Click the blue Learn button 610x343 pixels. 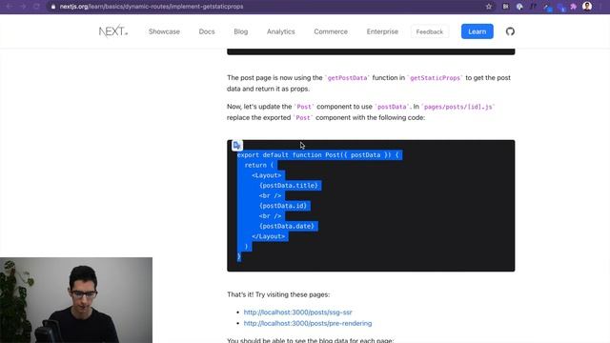point(477,31)
